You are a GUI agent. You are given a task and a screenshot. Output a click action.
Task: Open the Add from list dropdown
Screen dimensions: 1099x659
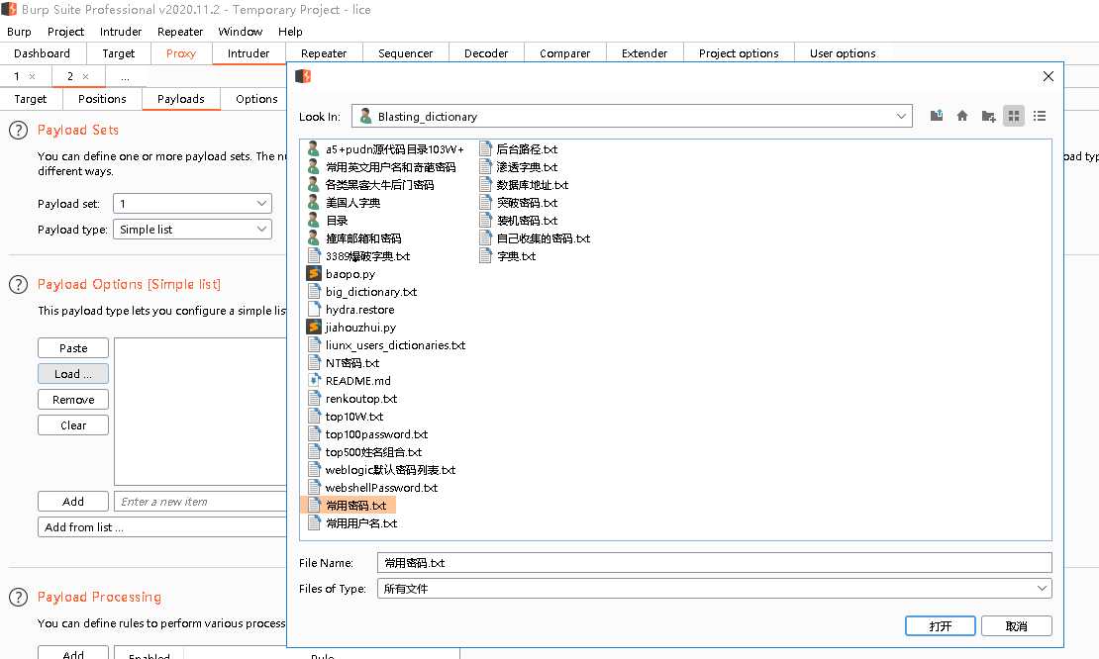162,527
